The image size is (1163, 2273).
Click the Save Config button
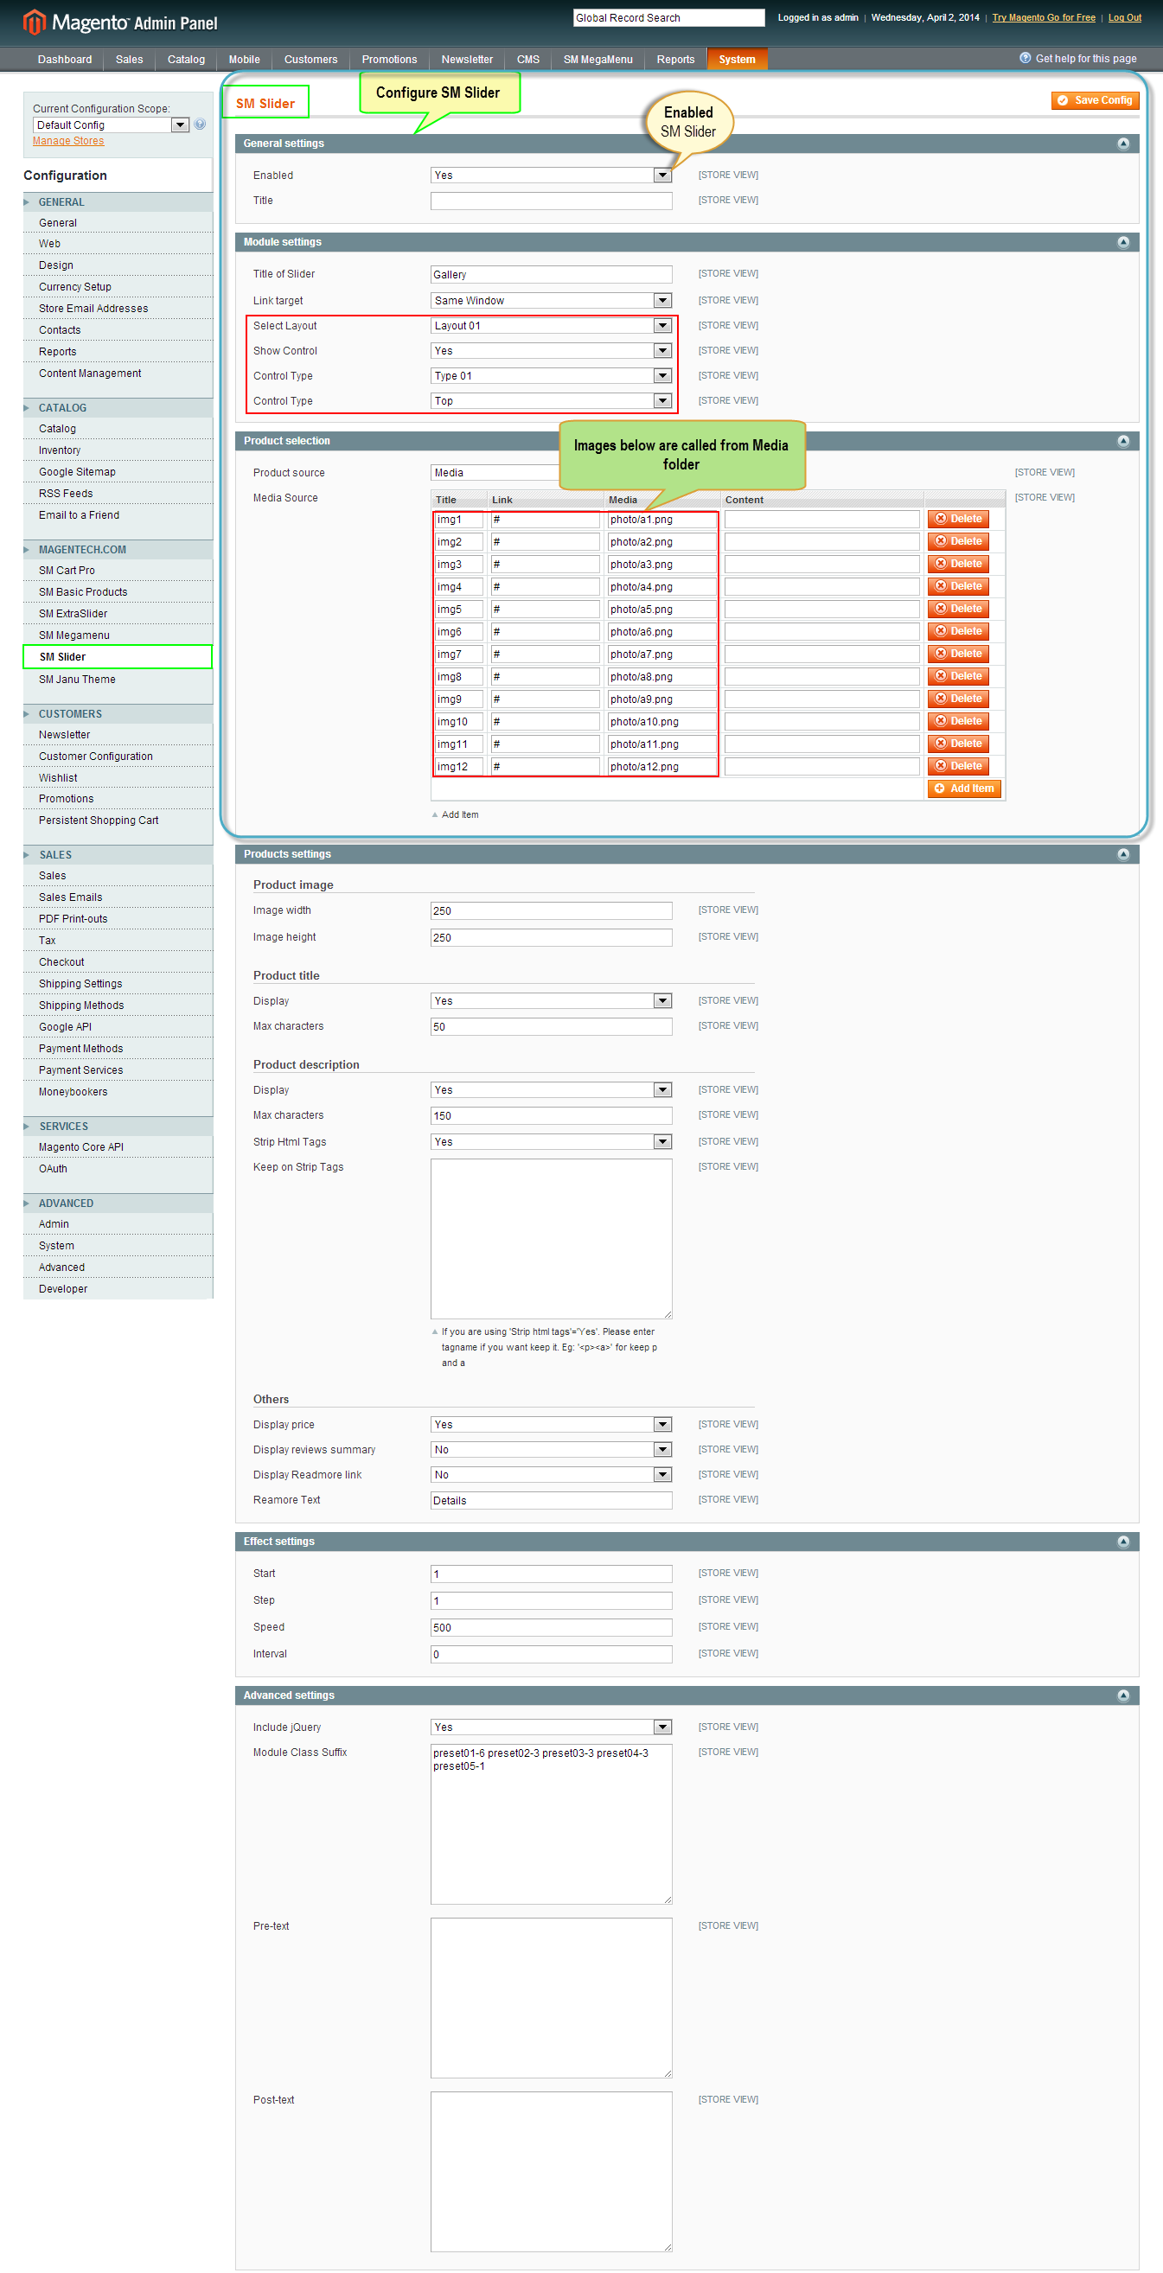pyautogui.click(x=1095, y=100)
